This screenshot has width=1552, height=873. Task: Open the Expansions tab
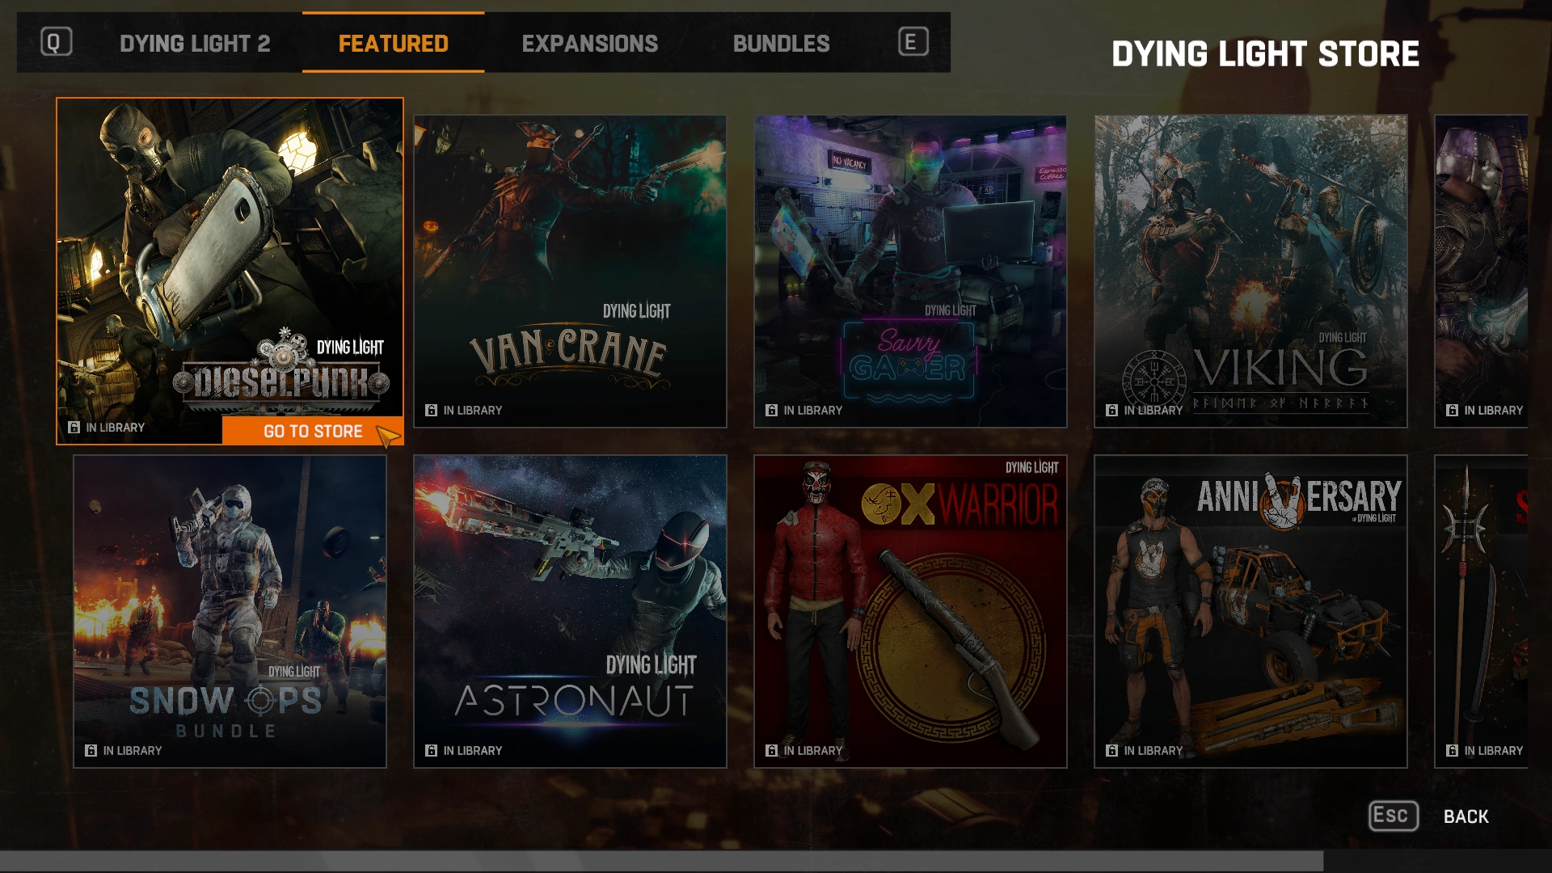(x=589, y=44)
